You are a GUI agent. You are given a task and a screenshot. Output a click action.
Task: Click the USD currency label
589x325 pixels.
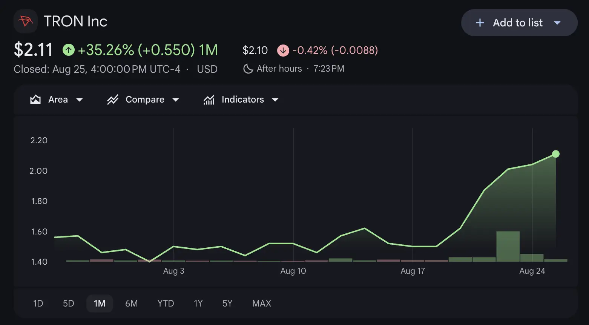(x=207, y=69)
